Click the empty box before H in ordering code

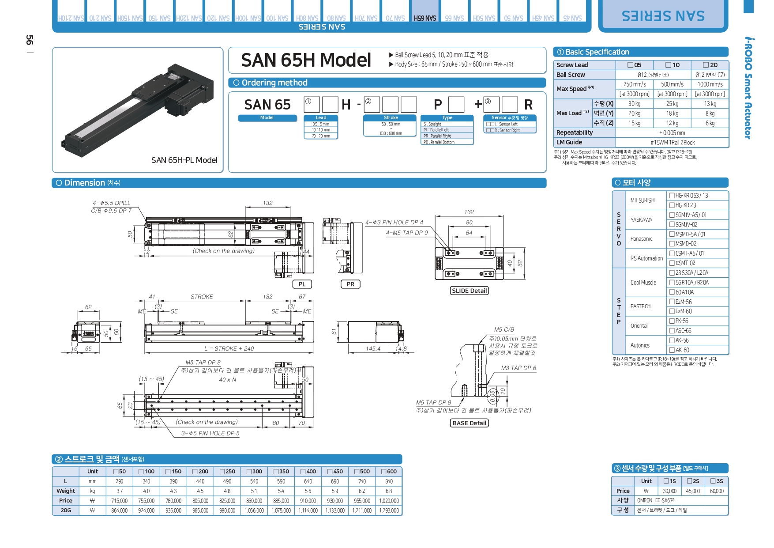click(x=330, y=105)
